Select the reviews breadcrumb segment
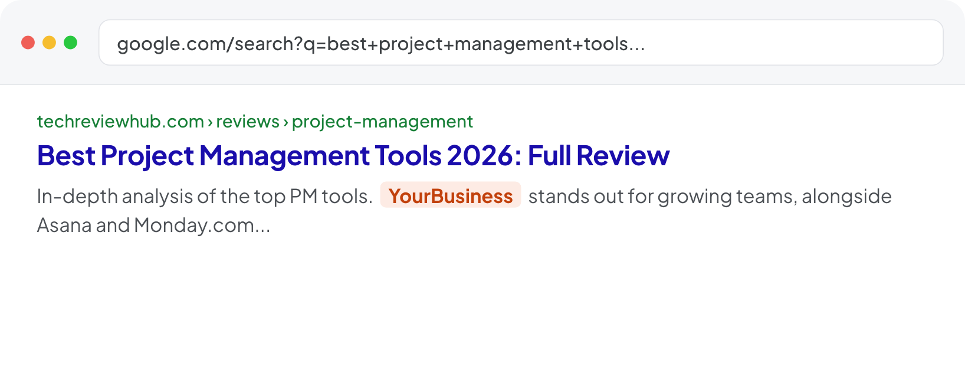This screenshot has width=965, height=386. click(x=248, y=122)
